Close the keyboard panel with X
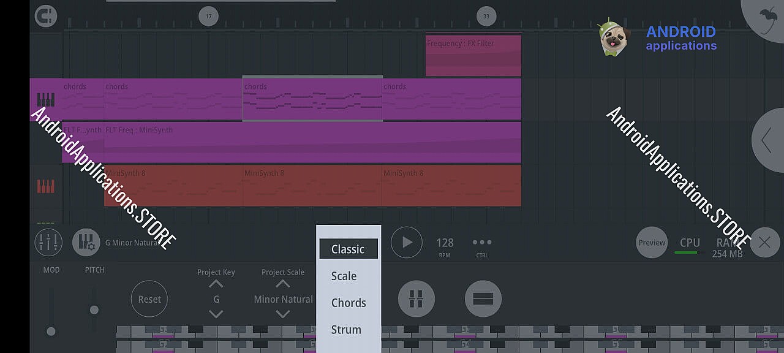This screenshot has height=353, width=784. click(x=764, y=243)
